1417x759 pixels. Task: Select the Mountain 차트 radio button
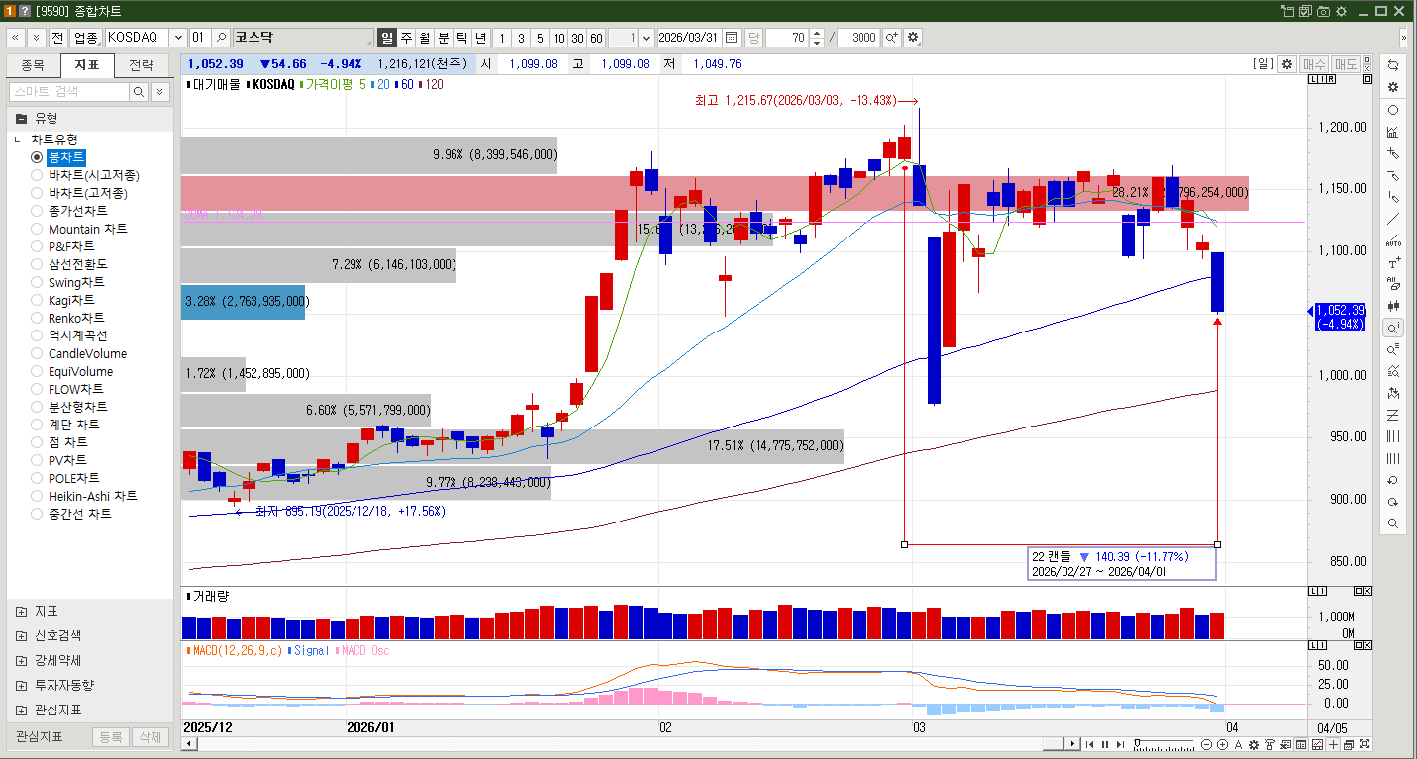coord(38,229)
